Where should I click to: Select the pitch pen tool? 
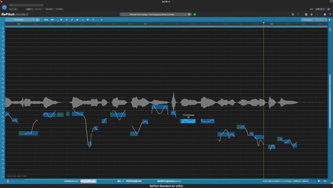(67, 20)
